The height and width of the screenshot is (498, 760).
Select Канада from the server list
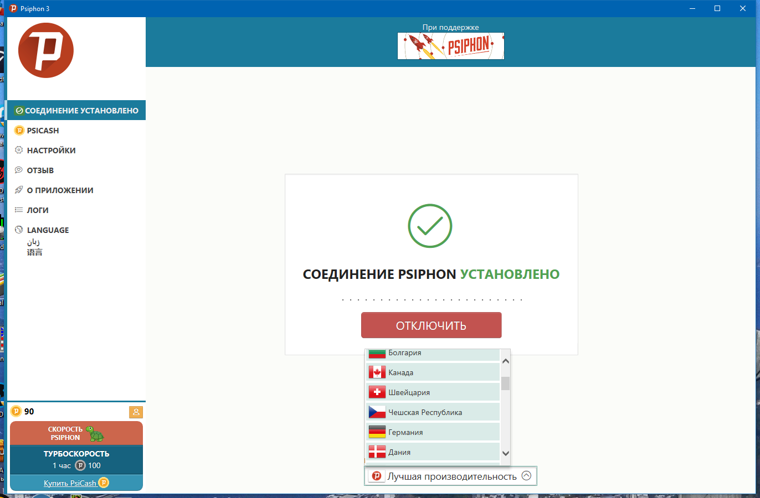pos(433,372)
